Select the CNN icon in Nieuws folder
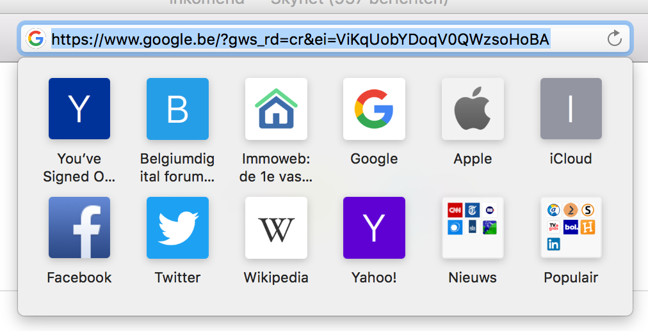Viewport: 648px width, 331px height. (455, 210)
